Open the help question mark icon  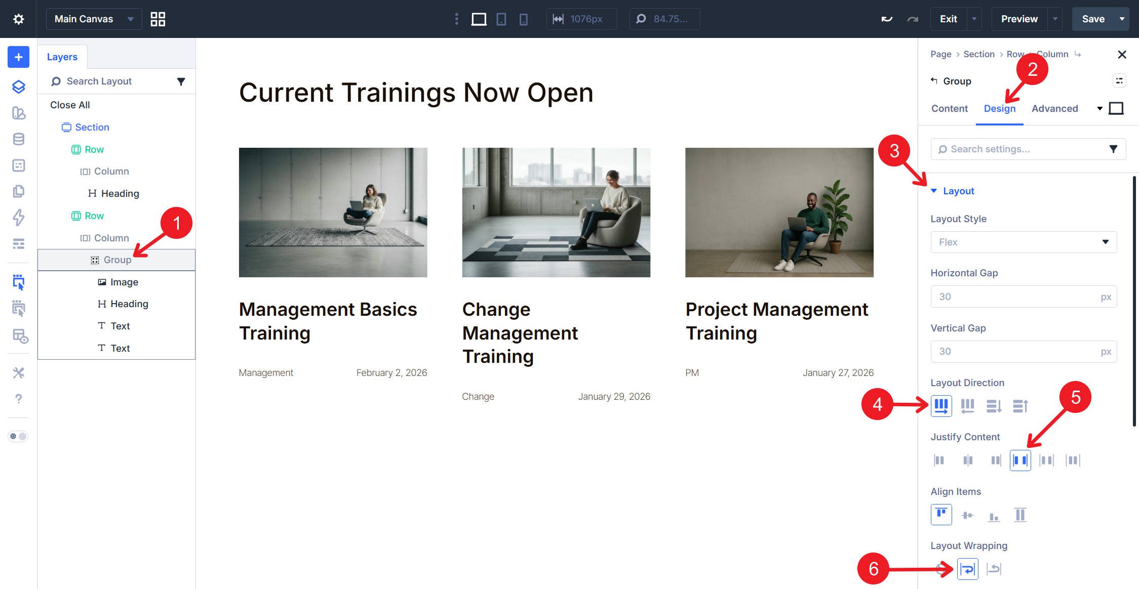(x=18, y=399)
